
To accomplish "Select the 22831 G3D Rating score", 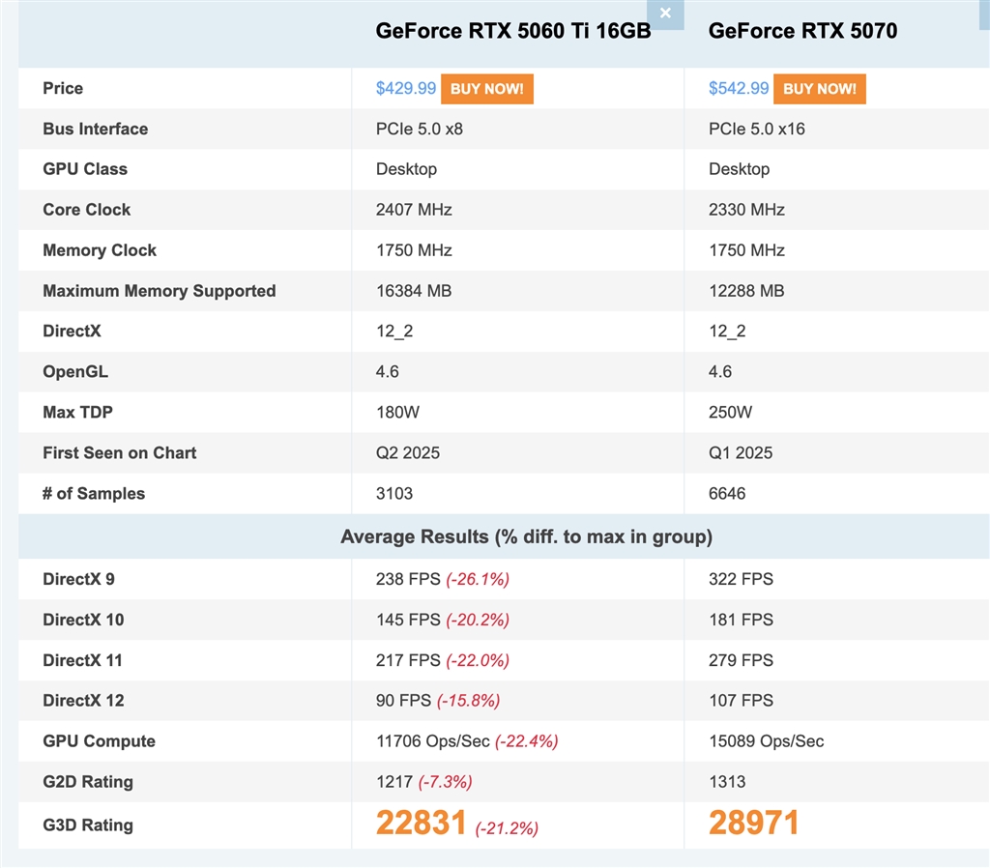I will coord(422,824).
